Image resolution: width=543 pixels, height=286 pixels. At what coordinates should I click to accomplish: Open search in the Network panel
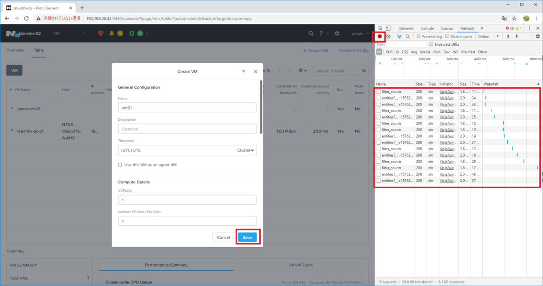click(x=408, y=36)
